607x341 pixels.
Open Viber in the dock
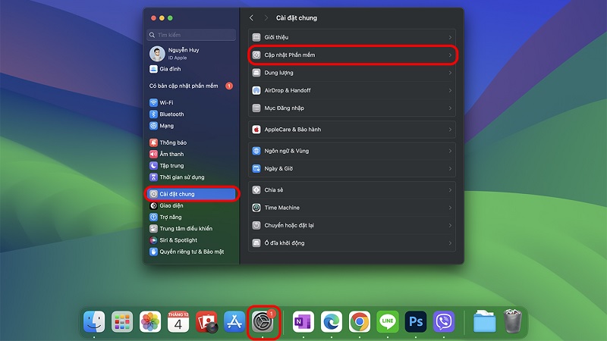pos(444,321)
